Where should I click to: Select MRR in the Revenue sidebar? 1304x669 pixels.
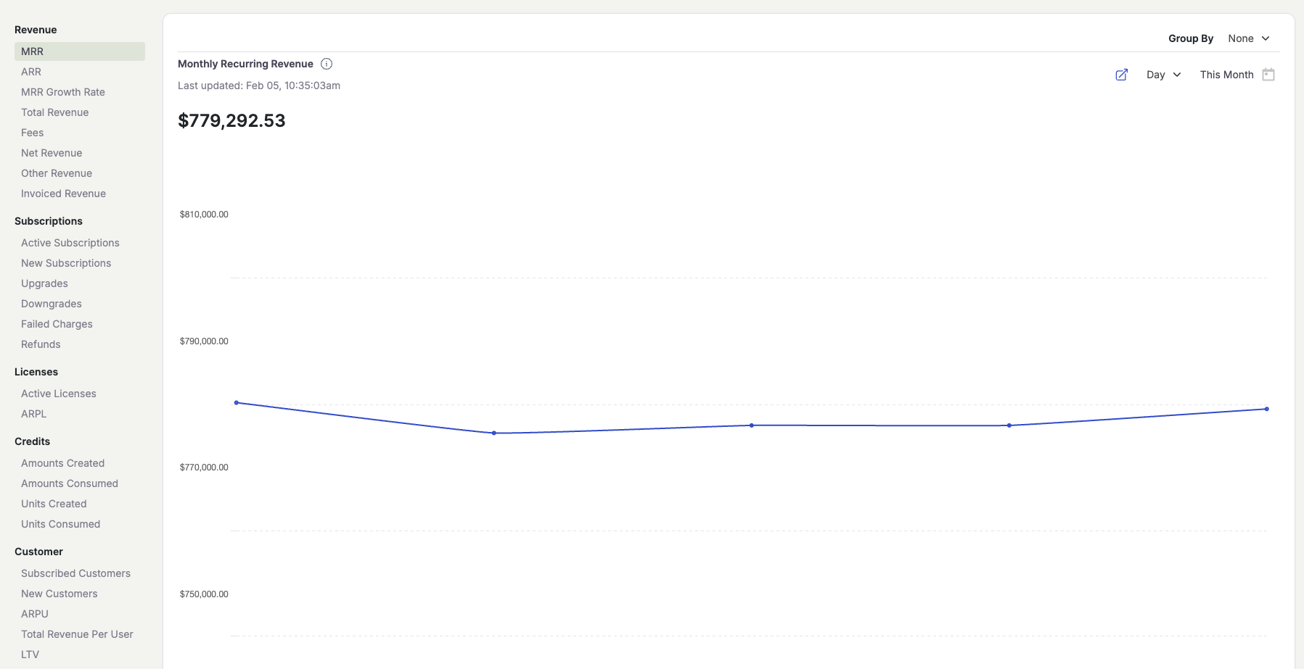click(32, 51)
